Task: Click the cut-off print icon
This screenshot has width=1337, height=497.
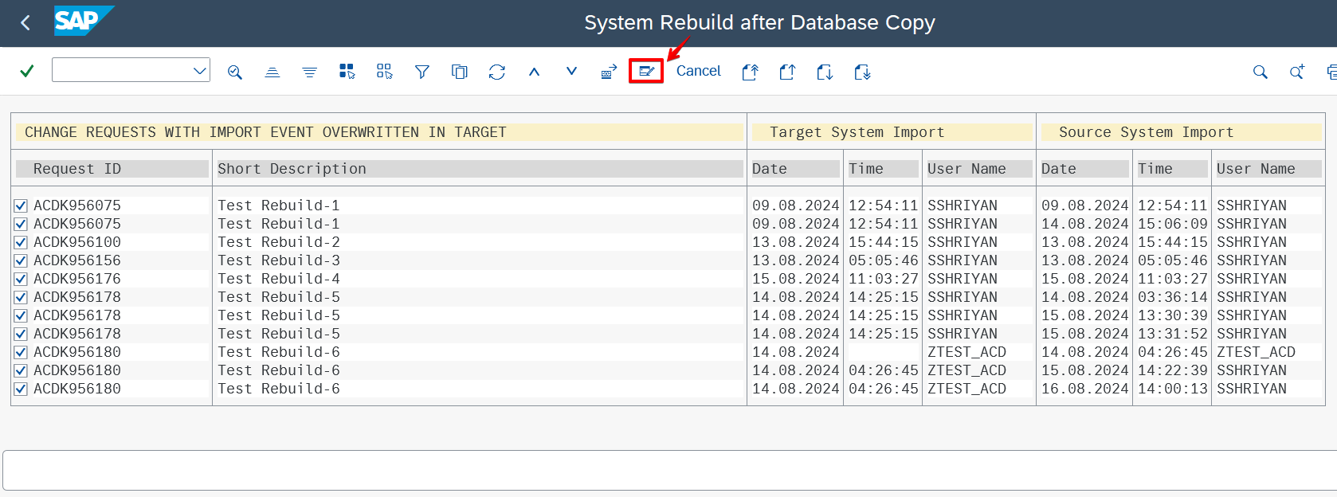Action: click(x=1331, y=72)
